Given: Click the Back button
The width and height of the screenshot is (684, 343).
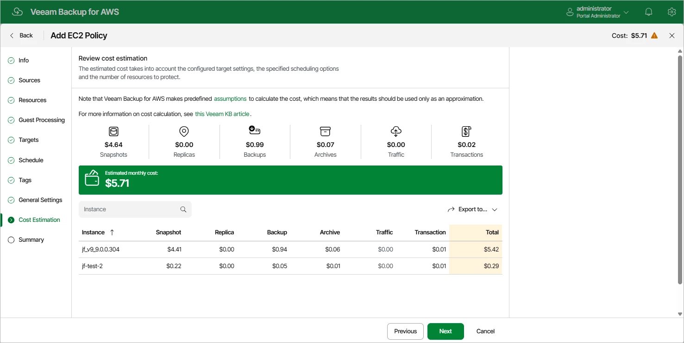Looking at the screenshot, I should [21, 36].
